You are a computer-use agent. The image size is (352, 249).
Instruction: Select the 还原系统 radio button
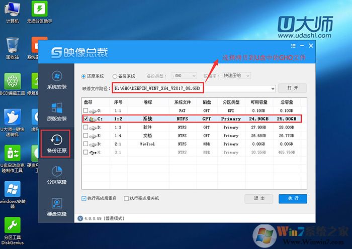[x=83, y=76]
